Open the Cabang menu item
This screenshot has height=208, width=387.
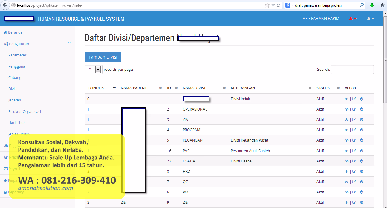pos(15,78)
